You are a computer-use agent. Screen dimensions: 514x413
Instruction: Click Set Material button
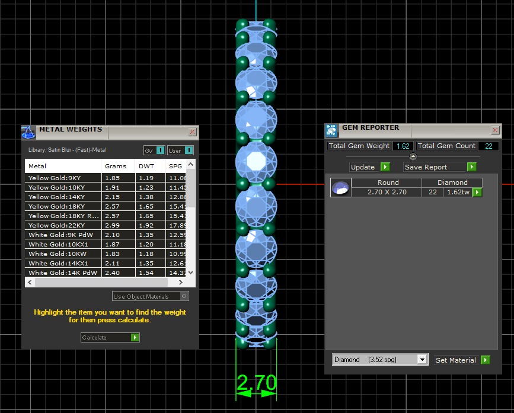click(456, 360)
